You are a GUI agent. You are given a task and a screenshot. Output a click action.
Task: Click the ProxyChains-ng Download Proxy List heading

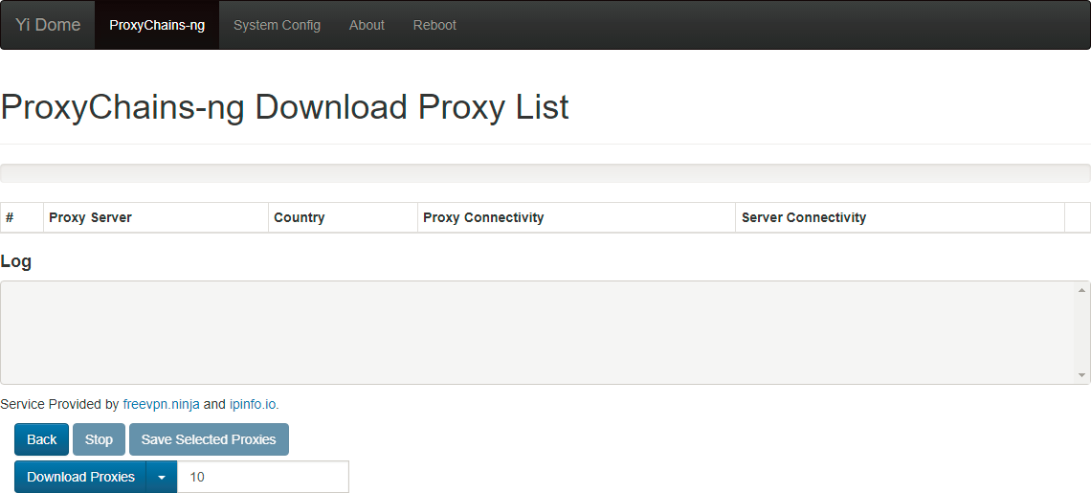(x=285, y=108)
